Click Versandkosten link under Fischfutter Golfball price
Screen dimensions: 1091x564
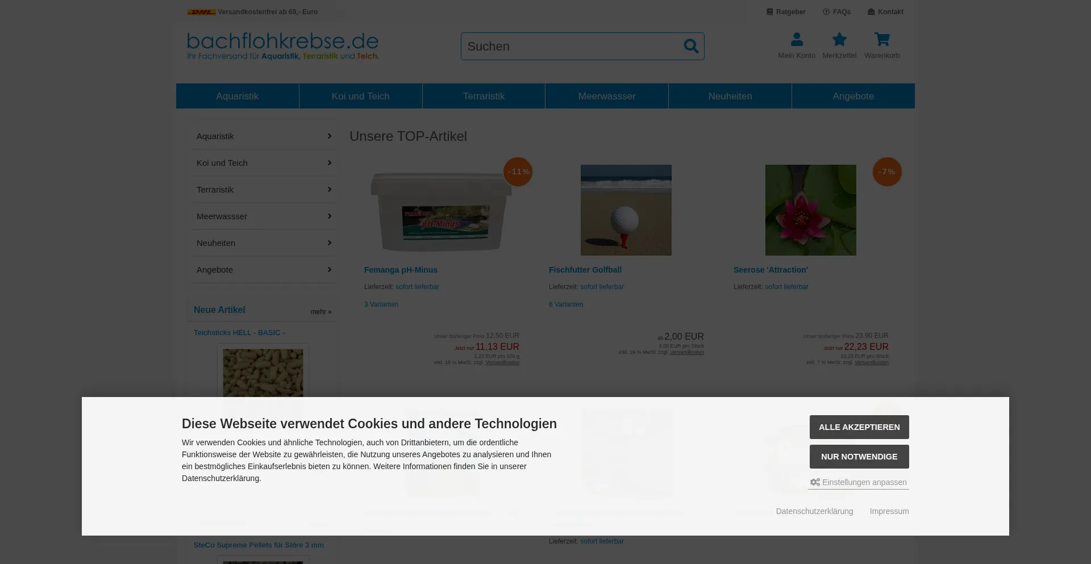[687, 352]
